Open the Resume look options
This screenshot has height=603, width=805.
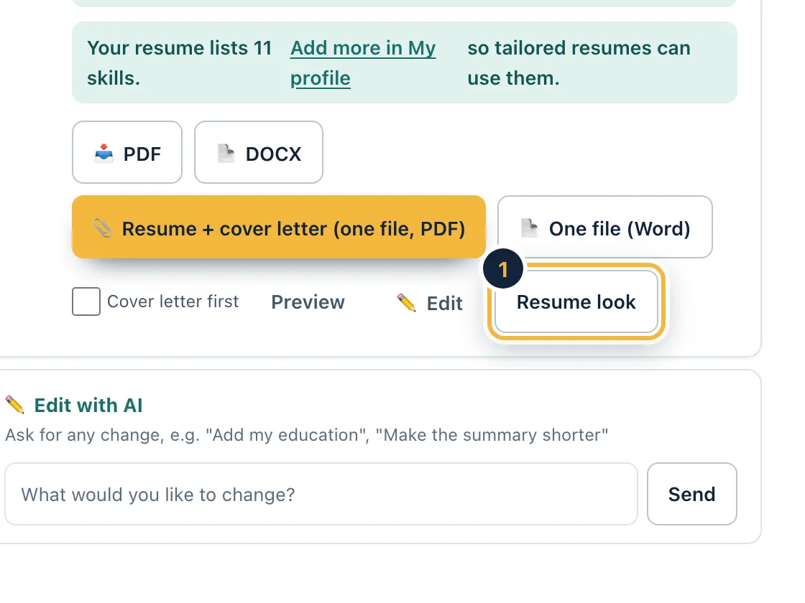coord(576,302)
